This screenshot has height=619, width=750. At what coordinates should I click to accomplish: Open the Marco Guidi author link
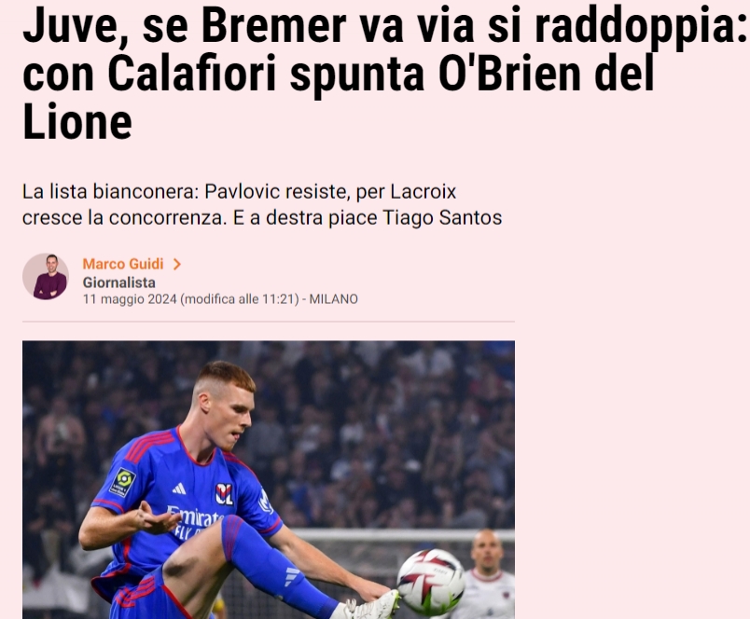(x=123, y=264)
